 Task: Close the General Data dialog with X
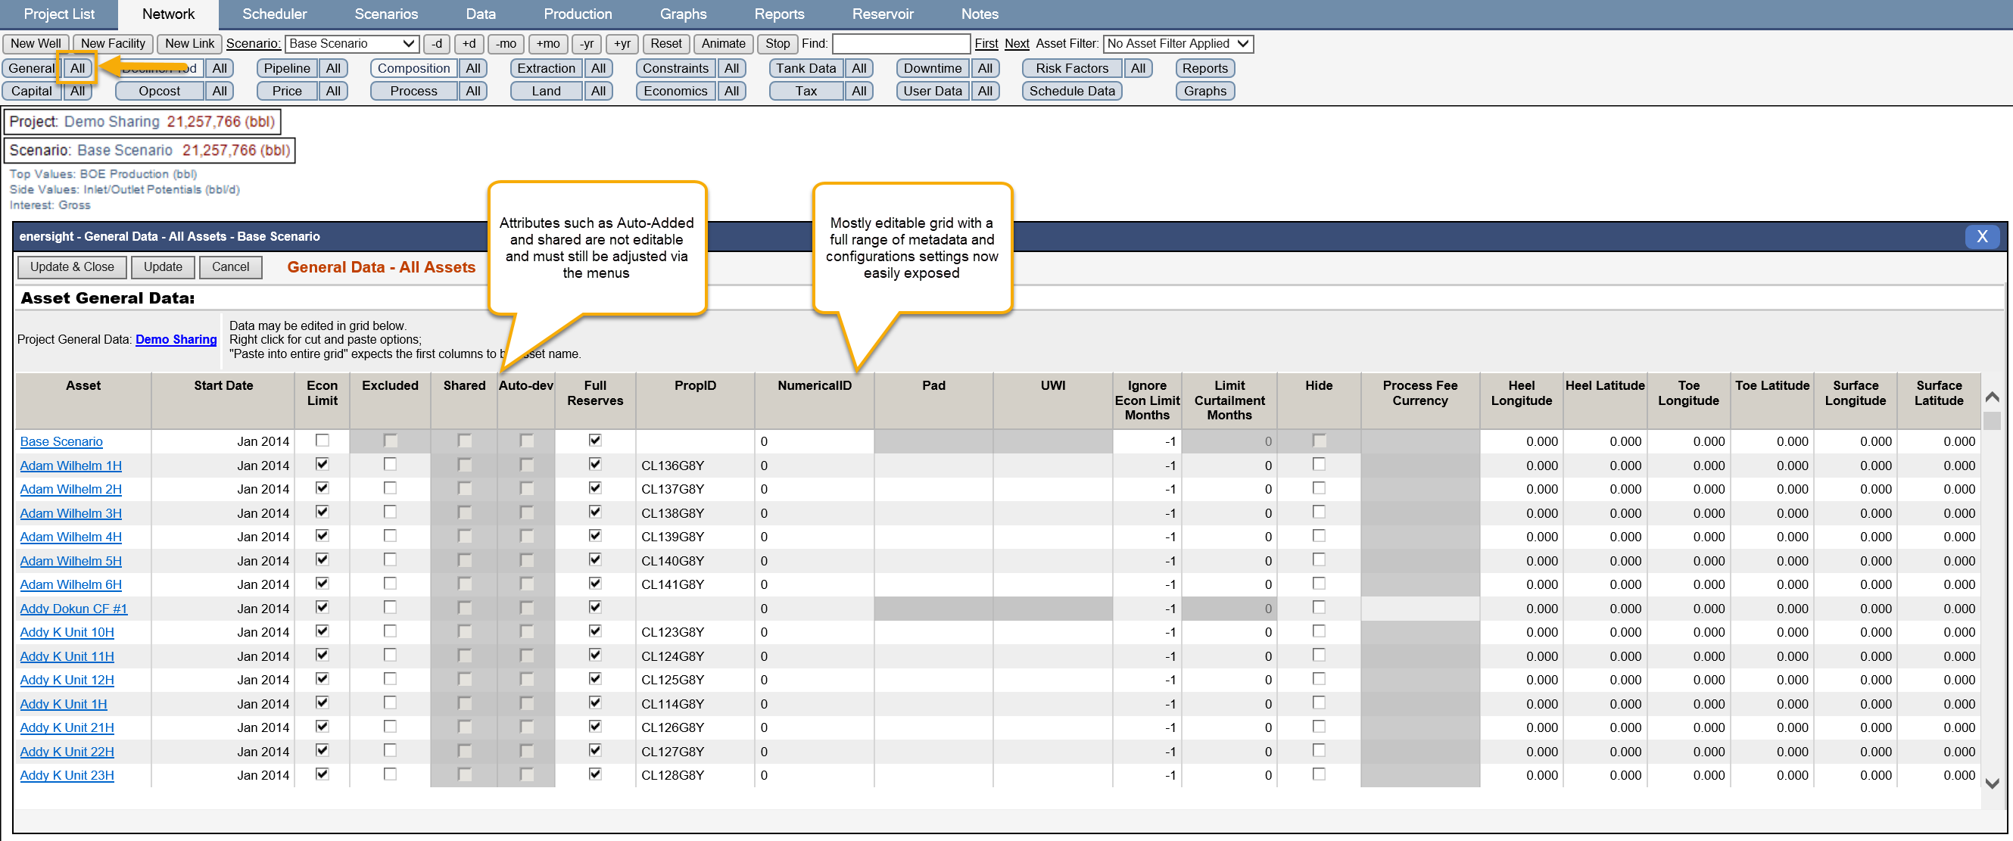[x=1981, y=236]
